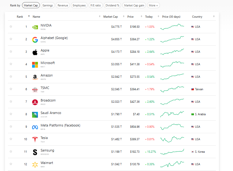The height and width of the screenshot is (171, 233).
Task: Star the Microsoft row
Action: coord(11,64)
